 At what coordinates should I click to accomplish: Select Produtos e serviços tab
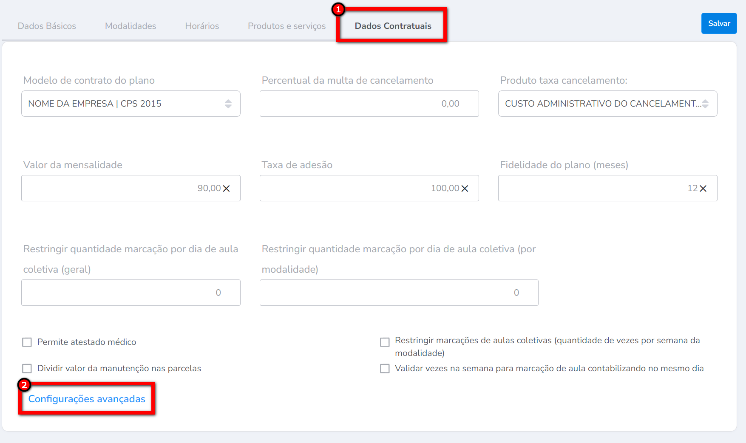coord(286,26)
